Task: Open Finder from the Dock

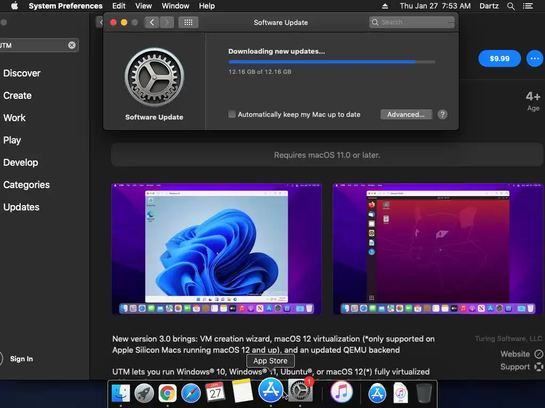Action: tap(121, 393)
